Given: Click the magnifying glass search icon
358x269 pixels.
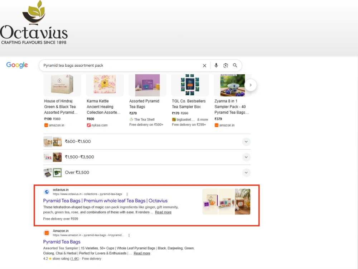Looking at the screenshot, I should [x=235, y=65].
